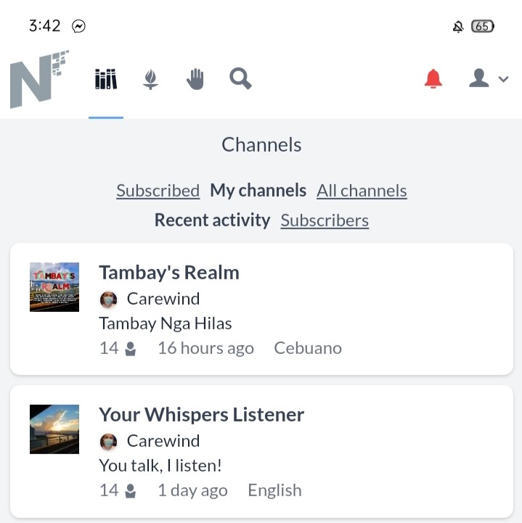Open the Your Whispers Listener channel title
This screenshot has height=523, width=522.
click(x=202, y=415)
